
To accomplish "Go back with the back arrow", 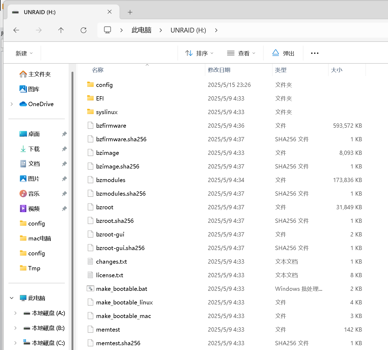I will tap(16, 30).
